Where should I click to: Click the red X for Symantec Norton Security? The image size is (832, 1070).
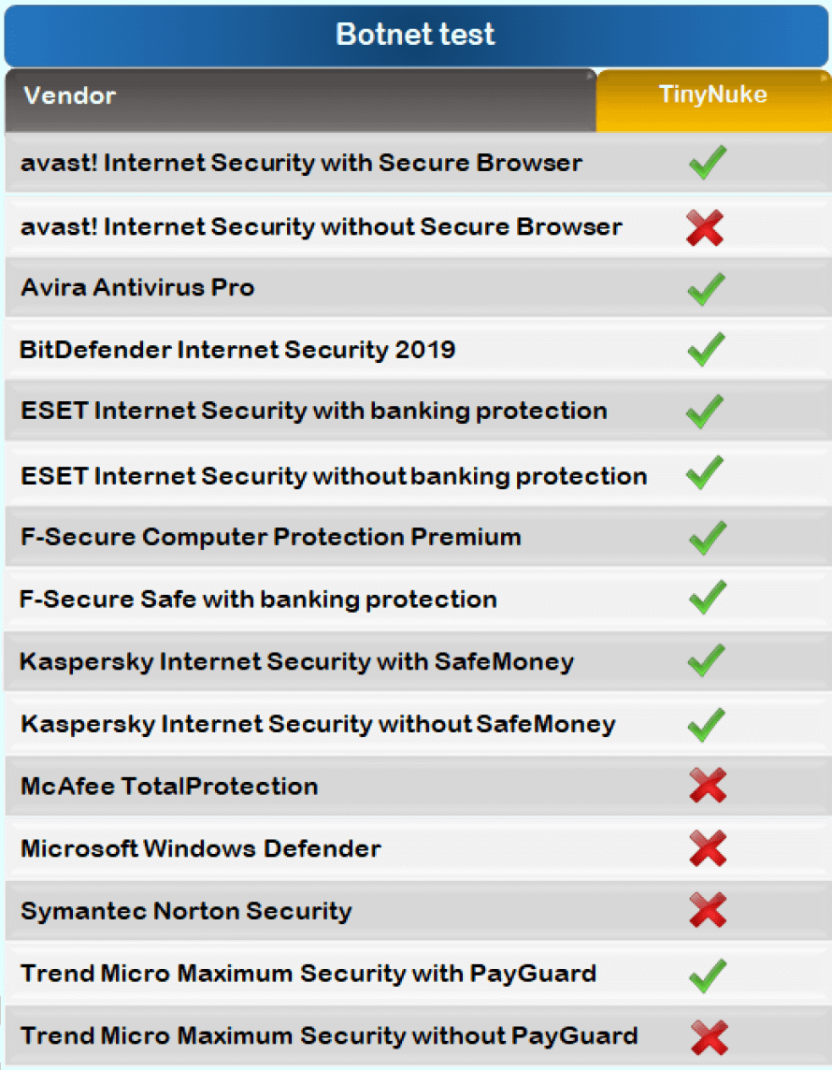coord(708,911)
